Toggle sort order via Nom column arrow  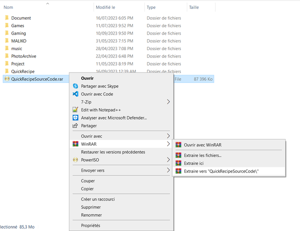tap(48, 3)
